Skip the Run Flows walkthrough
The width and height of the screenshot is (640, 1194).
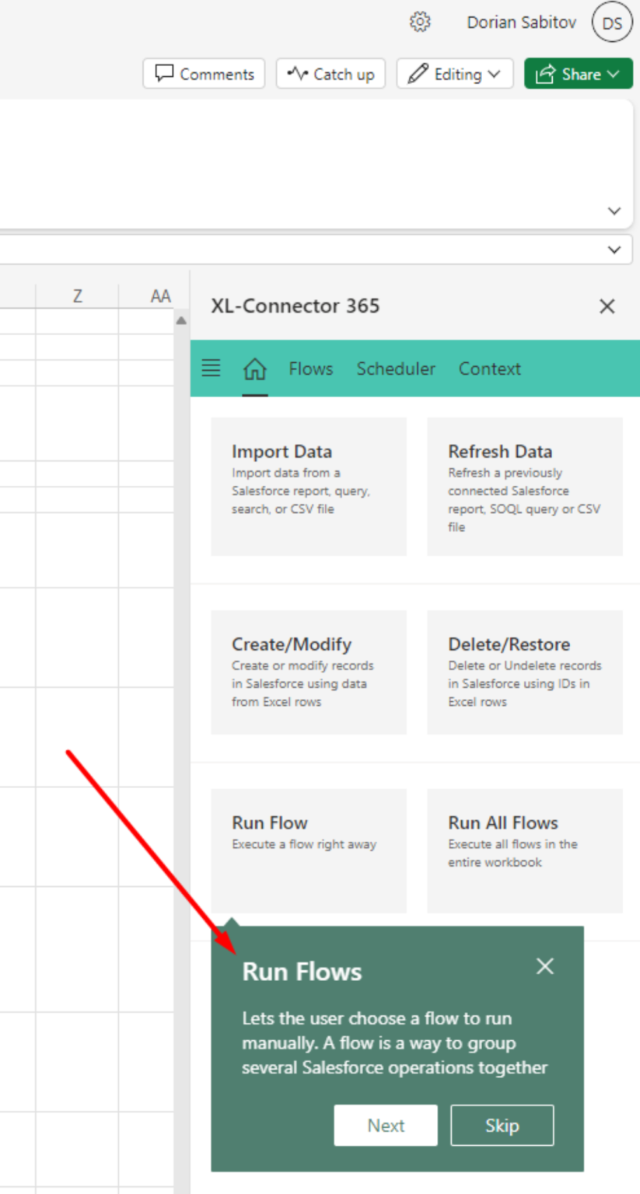click(502, 1125)
